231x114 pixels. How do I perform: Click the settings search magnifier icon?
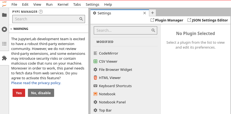153,30
